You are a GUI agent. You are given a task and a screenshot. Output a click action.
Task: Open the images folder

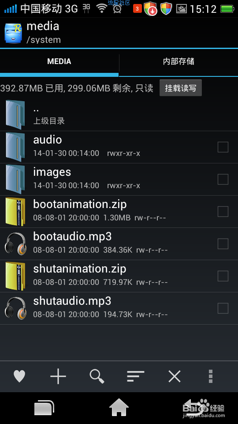(x=119, y=179)
